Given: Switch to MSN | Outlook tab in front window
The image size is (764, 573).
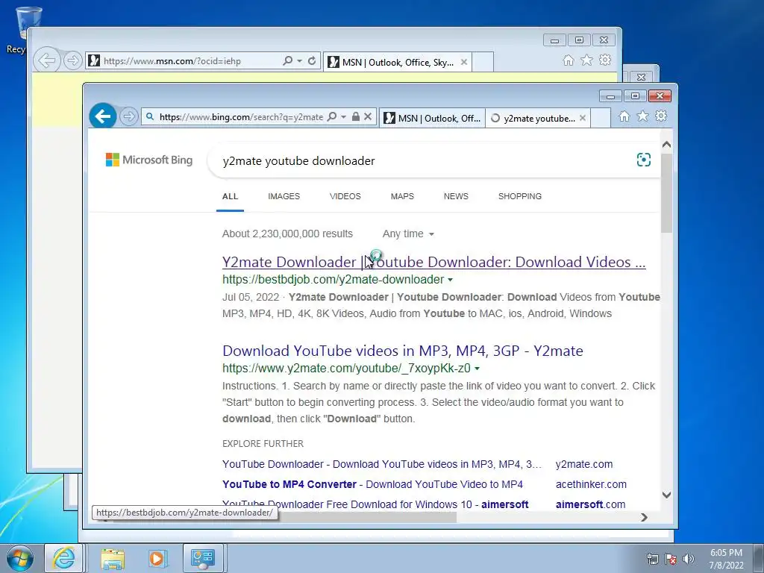Looking at the screenshot, I should coord(432,119).
